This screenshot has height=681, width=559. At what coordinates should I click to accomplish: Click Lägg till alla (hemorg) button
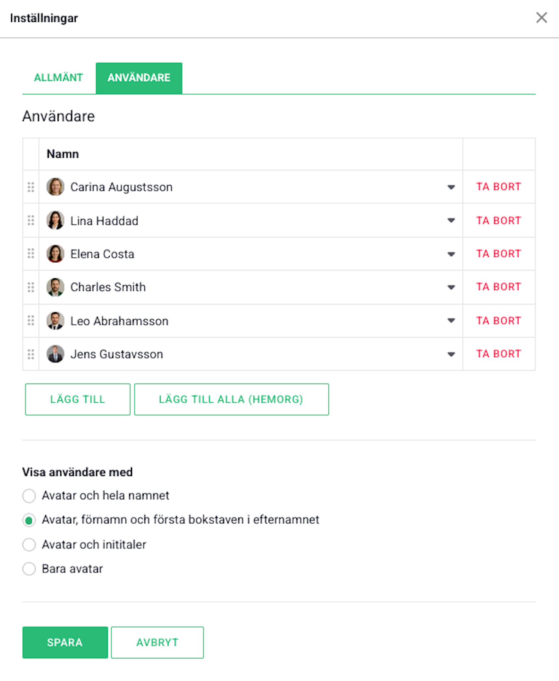pyautogui.click(x=231, y=399)
